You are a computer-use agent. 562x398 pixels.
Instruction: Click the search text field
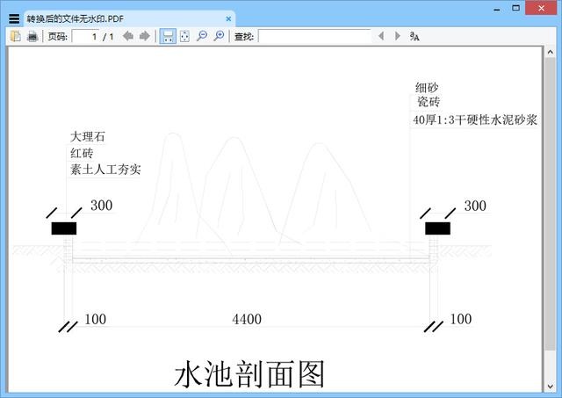314,36
